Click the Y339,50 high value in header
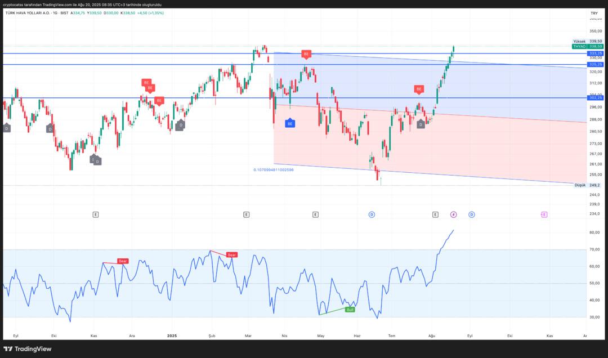 point(94,13)
